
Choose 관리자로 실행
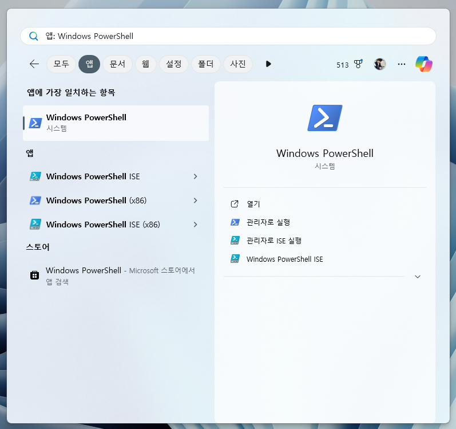268,222
